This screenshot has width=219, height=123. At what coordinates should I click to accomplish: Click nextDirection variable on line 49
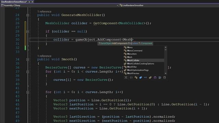coord(82,121)
